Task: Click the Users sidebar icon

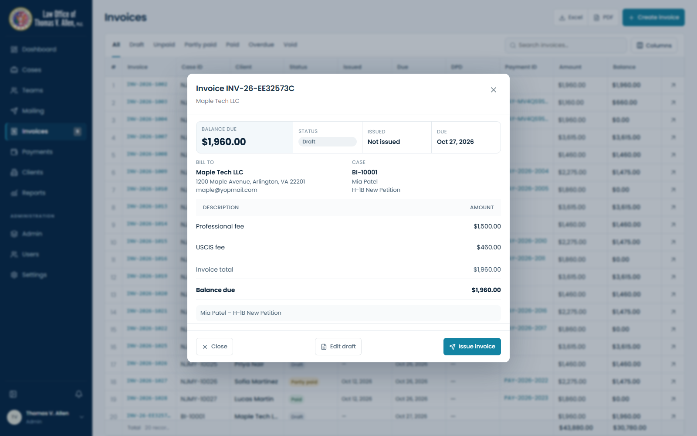Action: click(x=14, y=254)
